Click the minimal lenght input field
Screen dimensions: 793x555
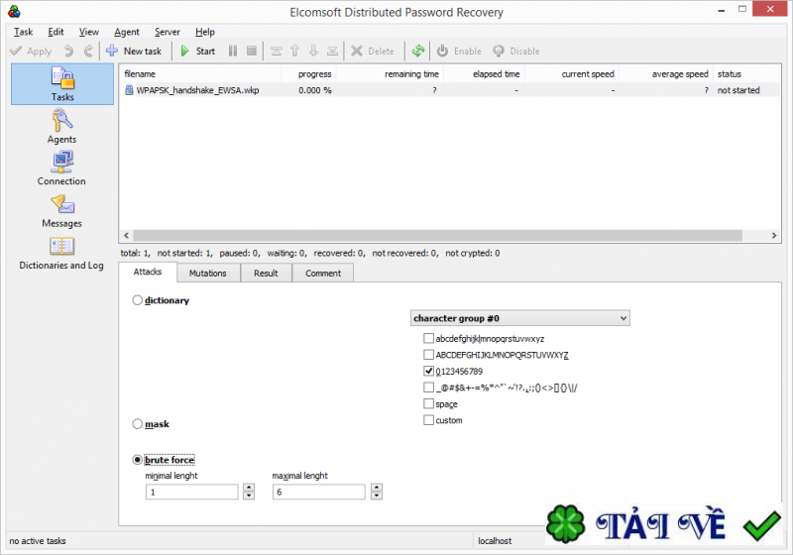(x=191, y=492)
